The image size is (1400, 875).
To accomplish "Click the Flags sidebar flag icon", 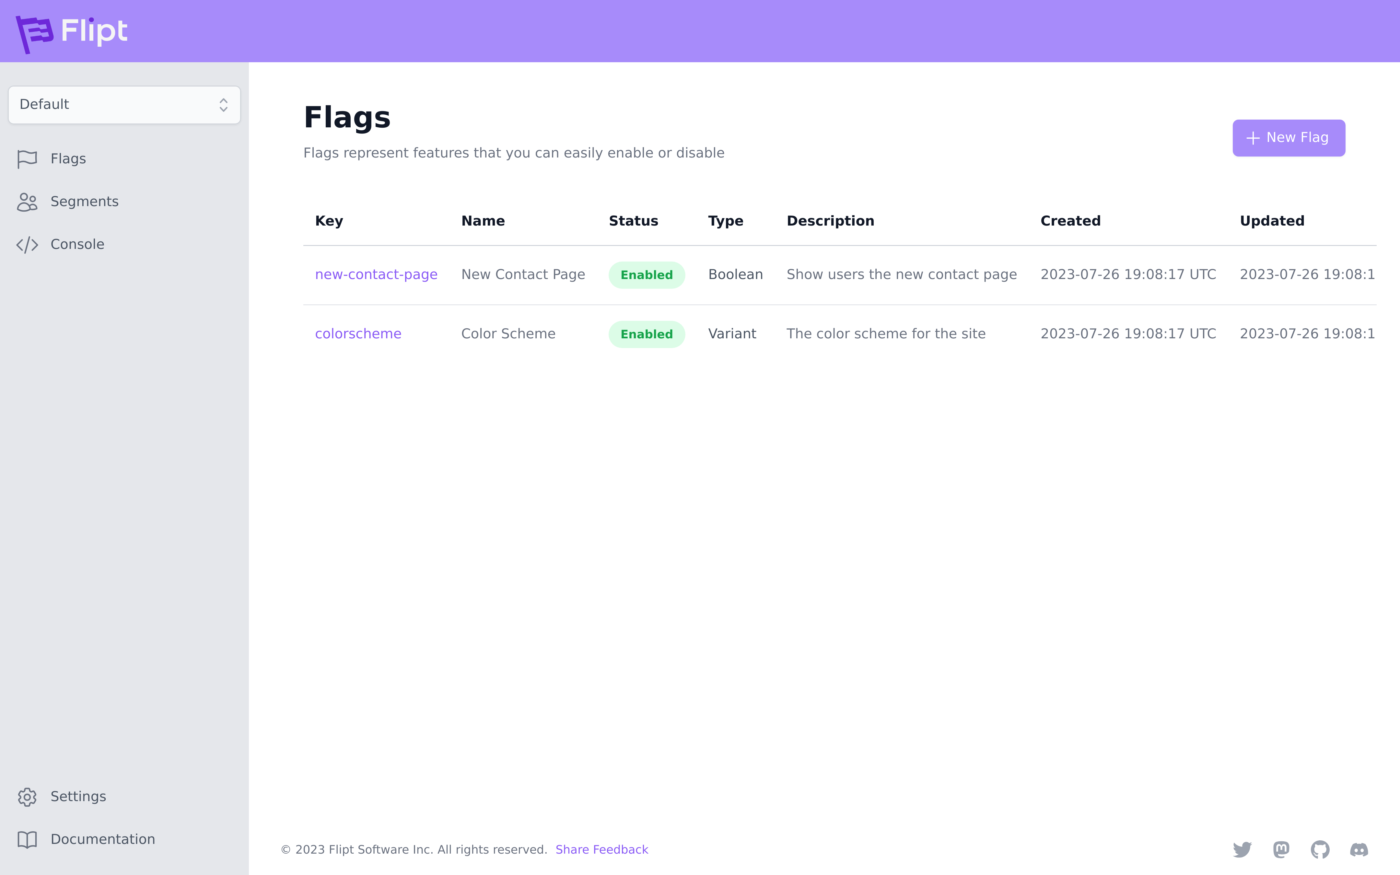I will (27, 158).
